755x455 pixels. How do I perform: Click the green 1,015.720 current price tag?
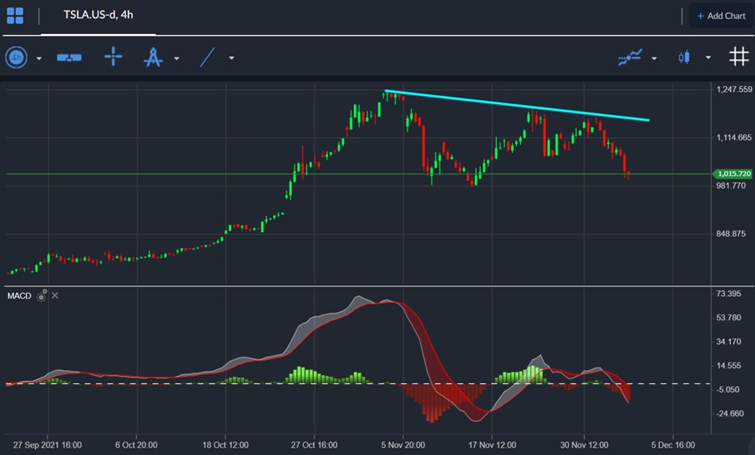tap(732, 173)
